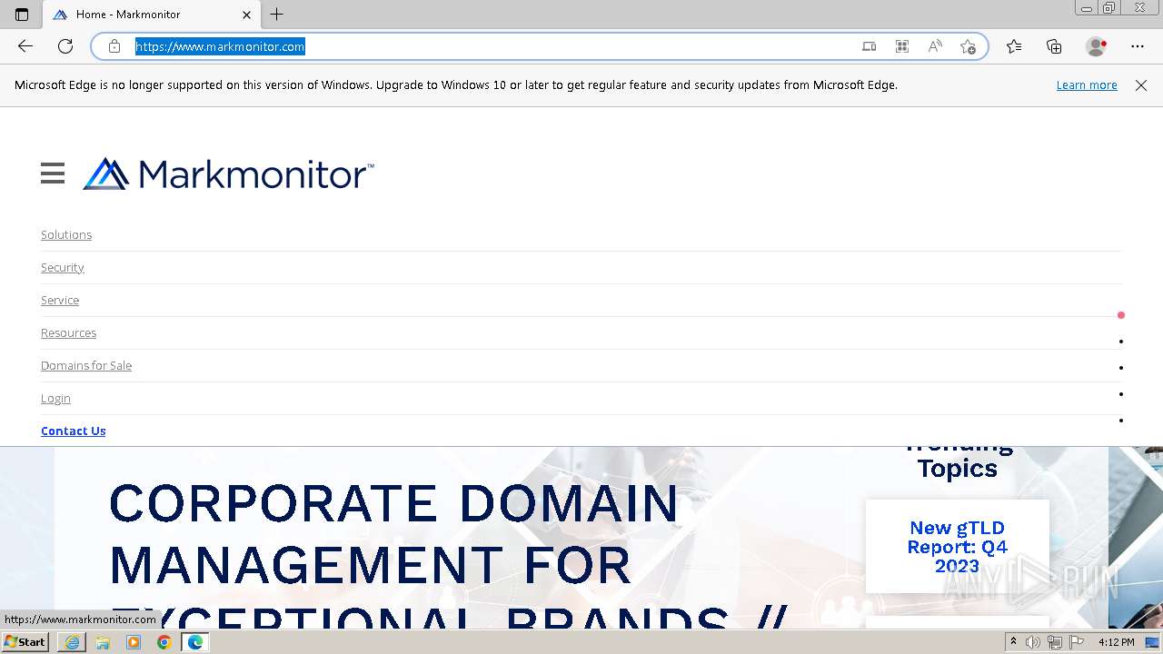Select the Home - Markmonitor tab

pyautogui.click(x=153, y=15)
